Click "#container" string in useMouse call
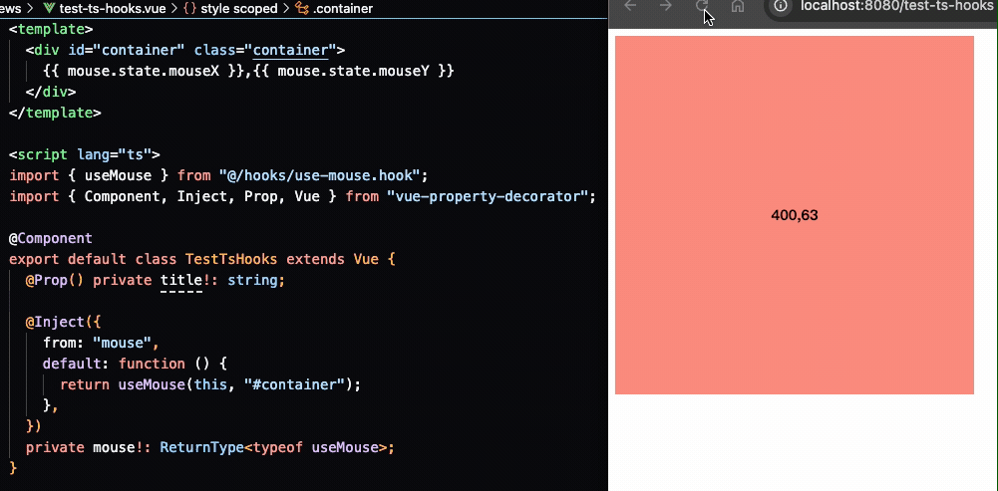 (x=295, y=384)
